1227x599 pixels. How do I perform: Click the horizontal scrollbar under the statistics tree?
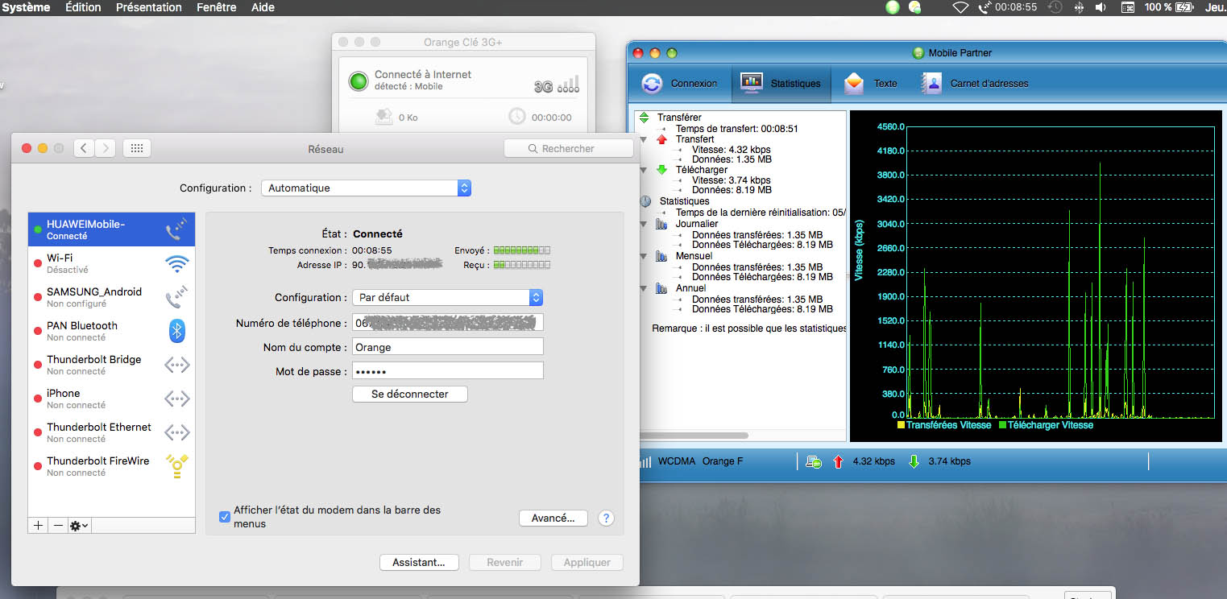[x=692, y=436]
